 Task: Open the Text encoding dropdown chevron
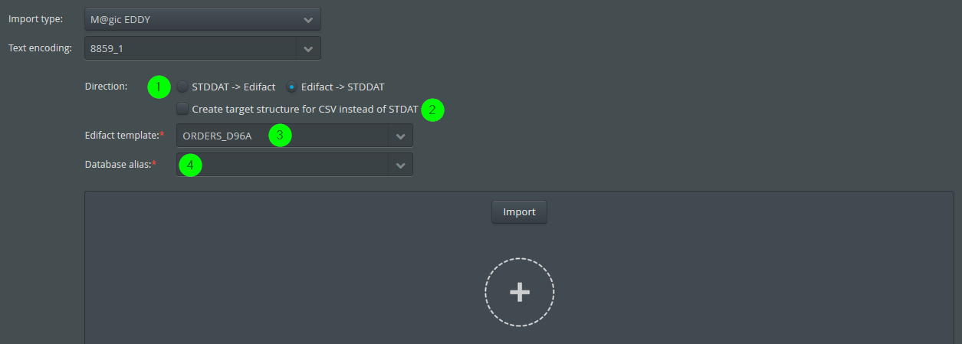pyautogui.click(x=308, y=48)
